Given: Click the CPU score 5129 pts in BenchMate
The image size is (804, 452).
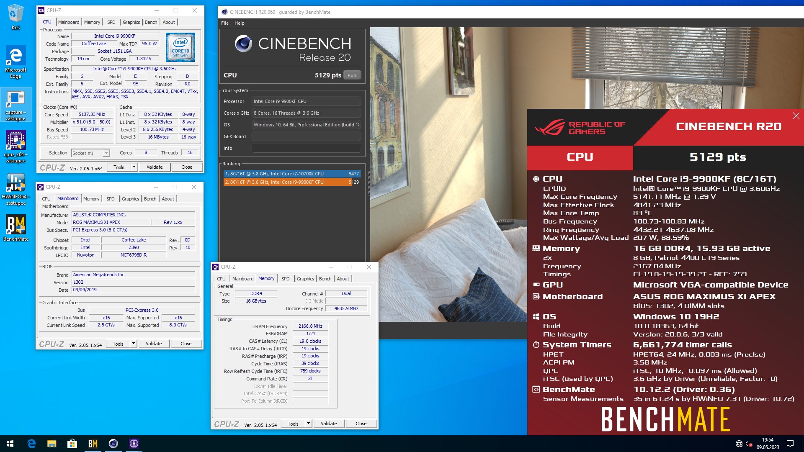Looking at the screenshot, I should [718, 157].
